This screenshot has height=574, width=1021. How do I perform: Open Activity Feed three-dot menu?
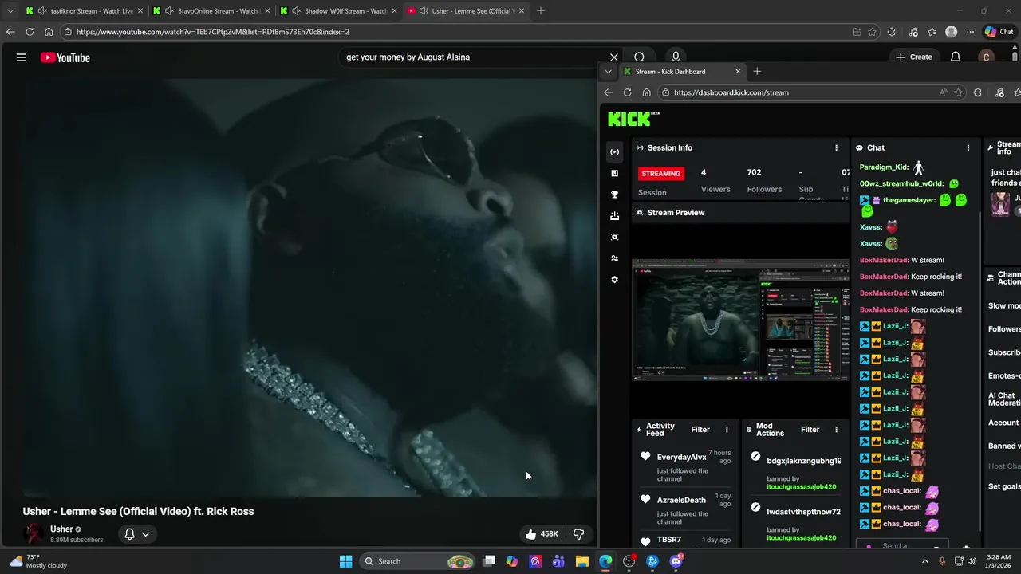(x=727, y=430)
